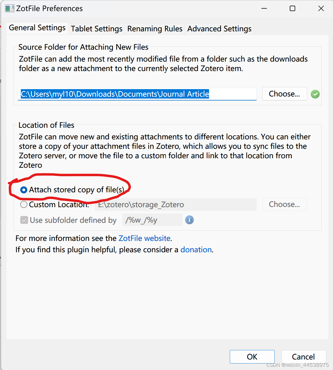Click the source folder path input field
Screen dimensions: 333x370
tap(137, 94)
